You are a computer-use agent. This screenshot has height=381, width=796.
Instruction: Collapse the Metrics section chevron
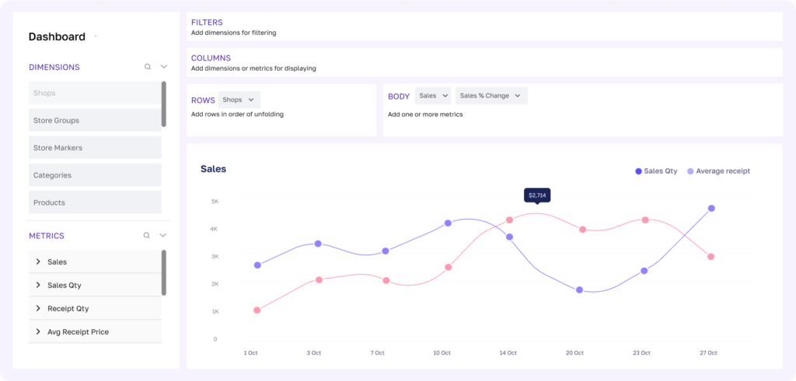pos(163,235)
